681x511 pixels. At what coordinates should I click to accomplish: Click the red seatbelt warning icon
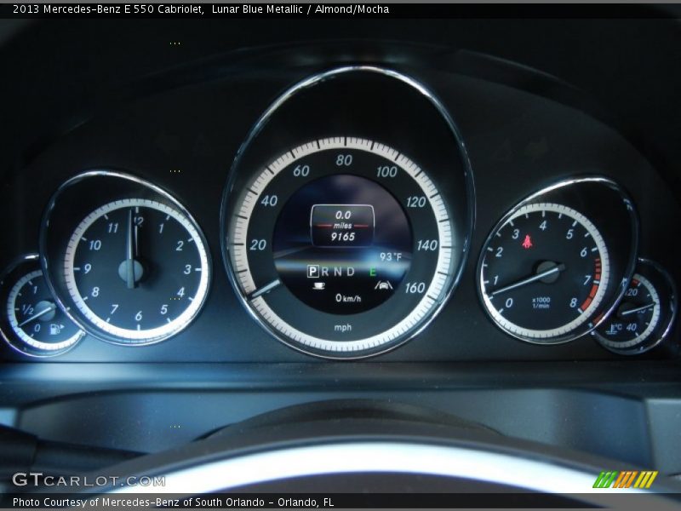[x=527, y=242]
